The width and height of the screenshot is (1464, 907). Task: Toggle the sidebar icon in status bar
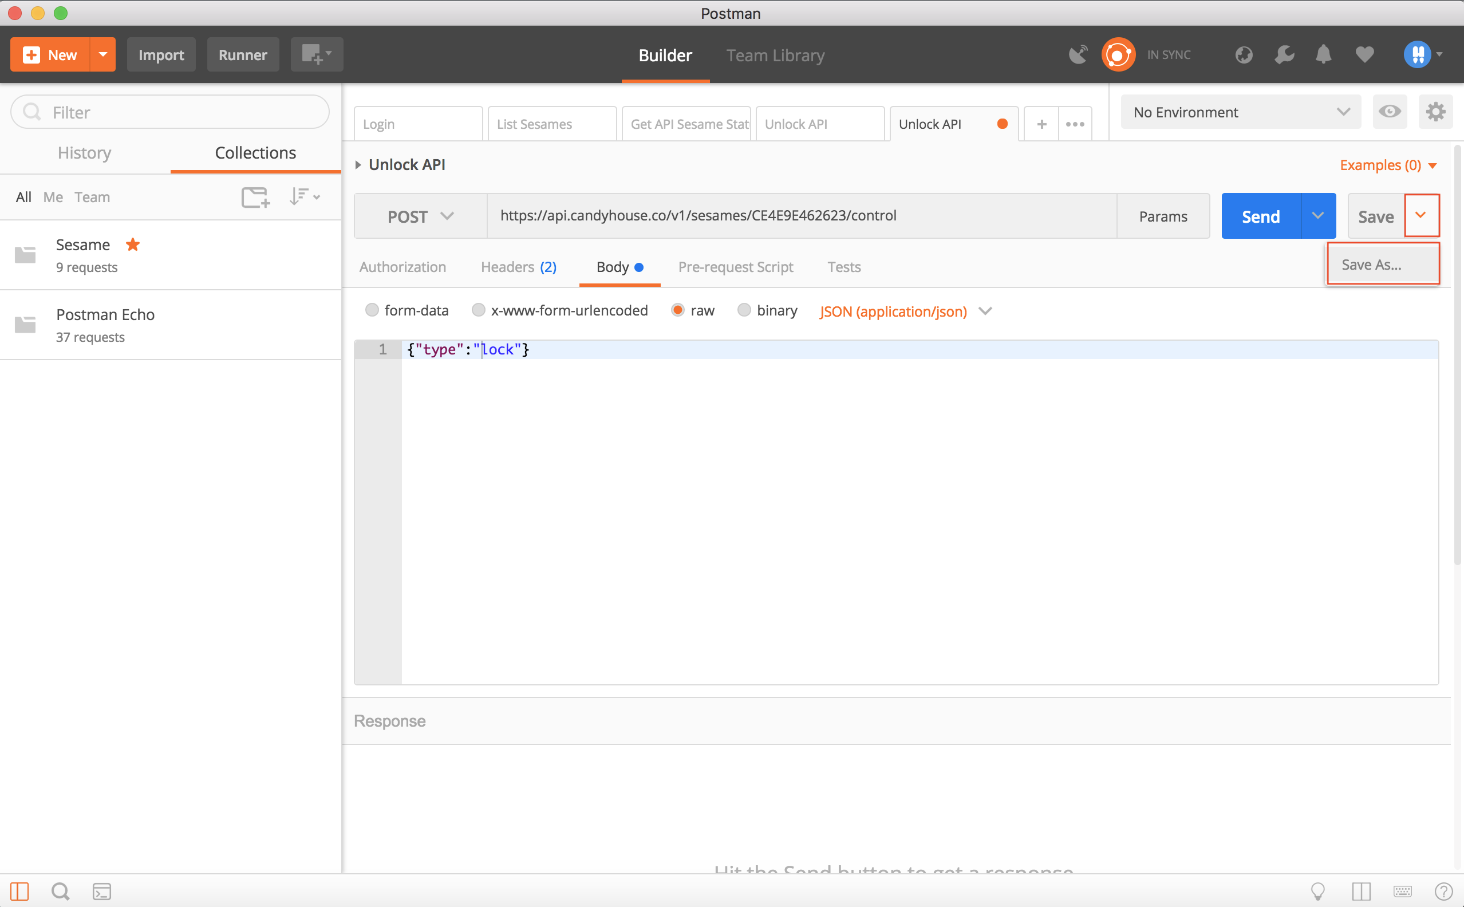(x=20, y=891)
